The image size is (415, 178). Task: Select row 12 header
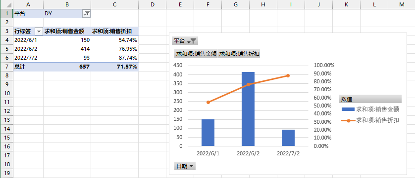coord(6,111)
